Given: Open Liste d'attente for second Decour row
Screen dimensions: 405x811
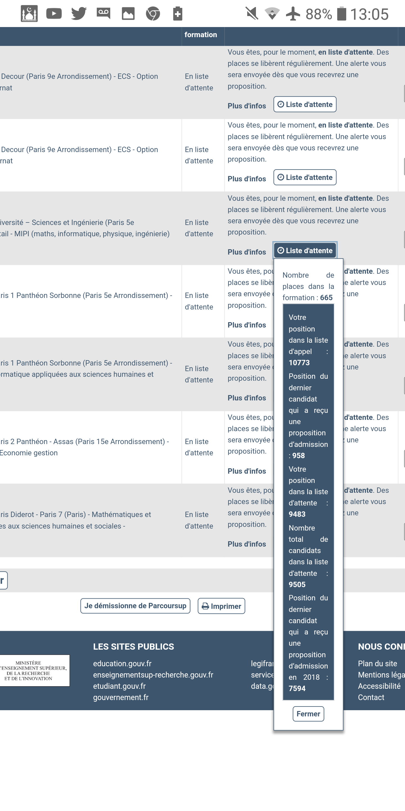Looking at the screenshot, I should [x=305, y=178].
